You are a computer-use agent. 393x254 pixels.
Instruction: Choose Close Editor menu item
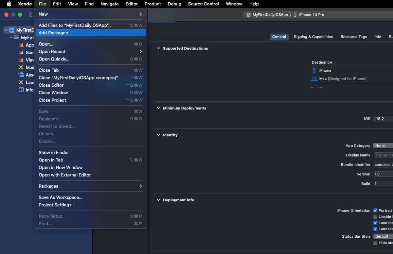click(x=90, y=85)
